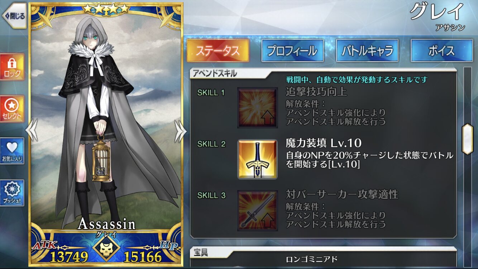Show previous servant with left chevron arrow
478x269 pixels.
point(31,130)
